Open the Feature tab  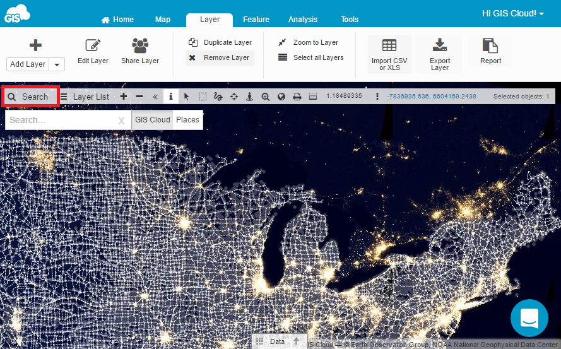pyautogui.click(x=256, y=20)
